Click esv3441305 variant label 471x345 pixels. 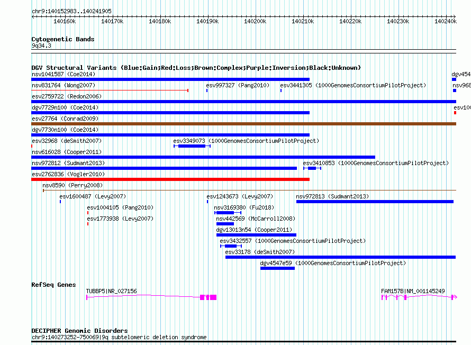tap(353, 85)
